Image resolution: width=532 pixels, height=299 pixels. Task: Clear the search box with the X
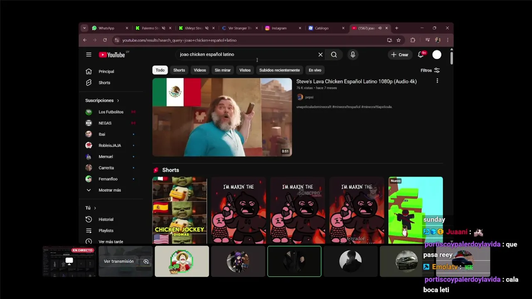click(320, 54)
